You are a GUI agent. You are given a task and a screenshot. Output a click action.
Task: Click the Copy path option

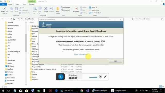tap(24, 10)
